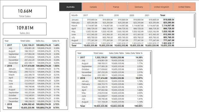This screenshot has height=112, width=199.
Task: Select the March row label in monthly matrix
Action: pyautogui.click(x=74, y=26)
